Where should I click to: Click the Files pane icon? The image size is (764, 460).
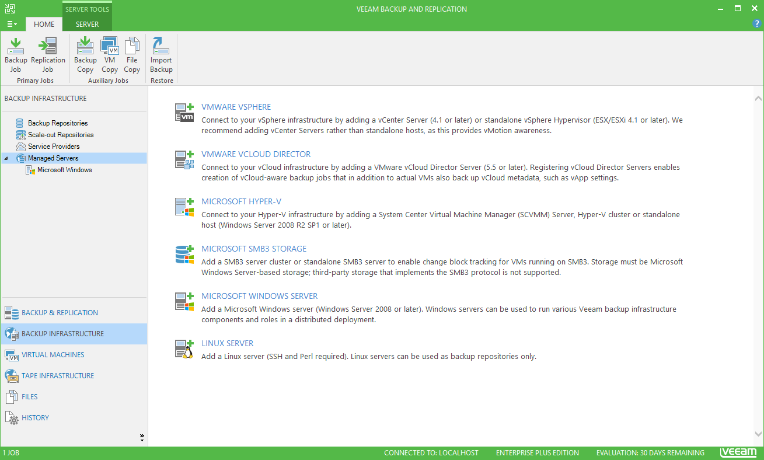click(12, 397)
